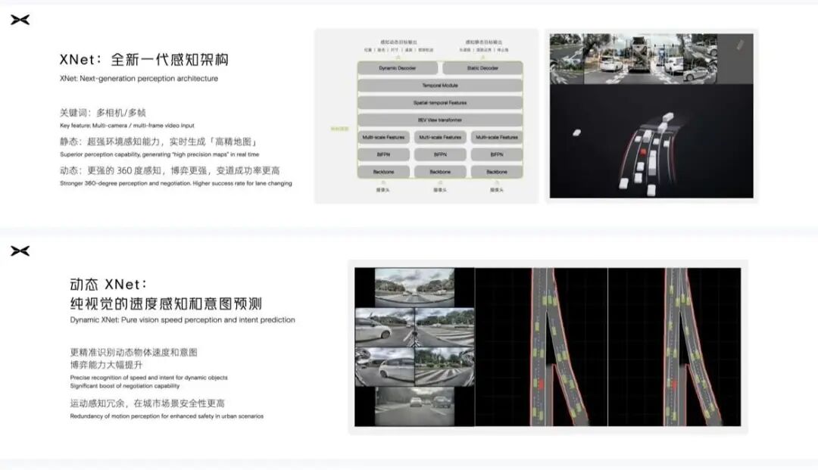Image resolution: width=818 pixels, height=470 pixels.
Task: Click the rightmost Backbone block
Action: pos(497,172)
